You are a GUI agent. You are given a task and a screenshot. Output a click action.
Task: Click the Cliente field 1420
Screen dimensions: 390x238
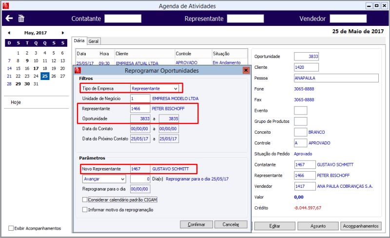(x=306, y=67)
